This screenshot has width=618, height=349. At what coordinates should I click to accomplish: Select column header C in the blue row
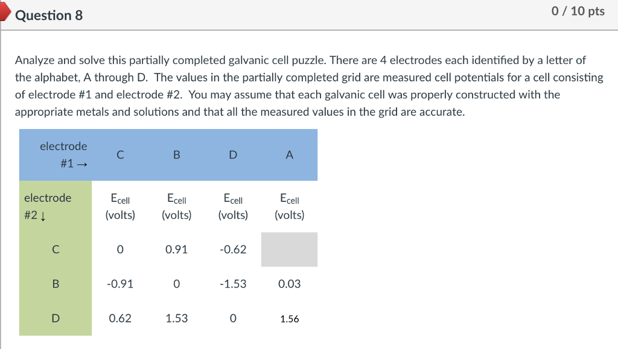(x=120, y=155)
